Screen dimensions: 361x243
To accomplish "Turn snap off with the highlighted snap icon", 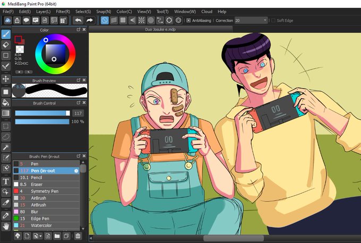I will coord(105,21).
